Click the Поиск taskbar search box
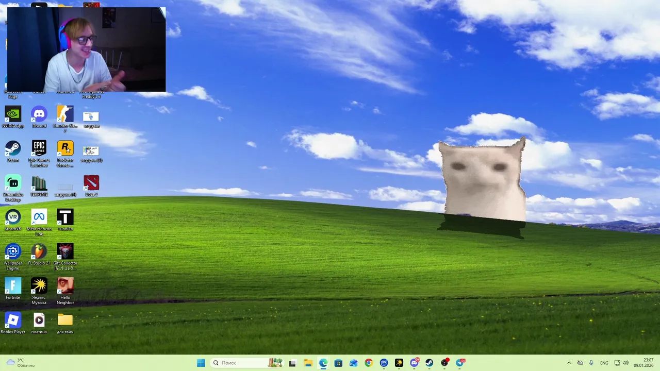The width and height of the screenshot is (660, 371). coord(246,363)
